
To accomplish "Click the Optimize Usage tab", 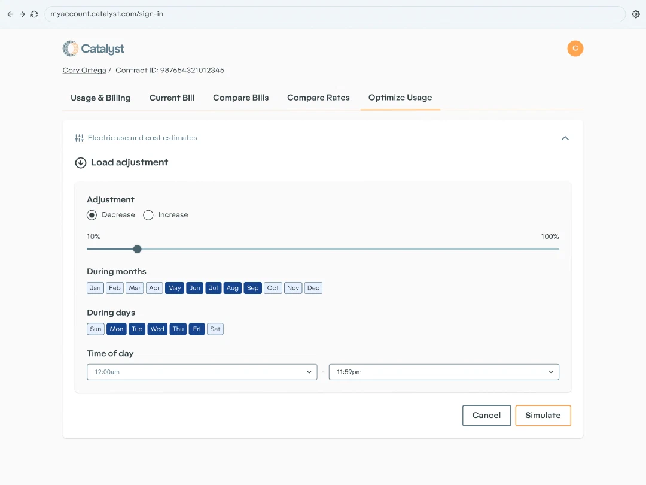I will click(x=400, y=98).
